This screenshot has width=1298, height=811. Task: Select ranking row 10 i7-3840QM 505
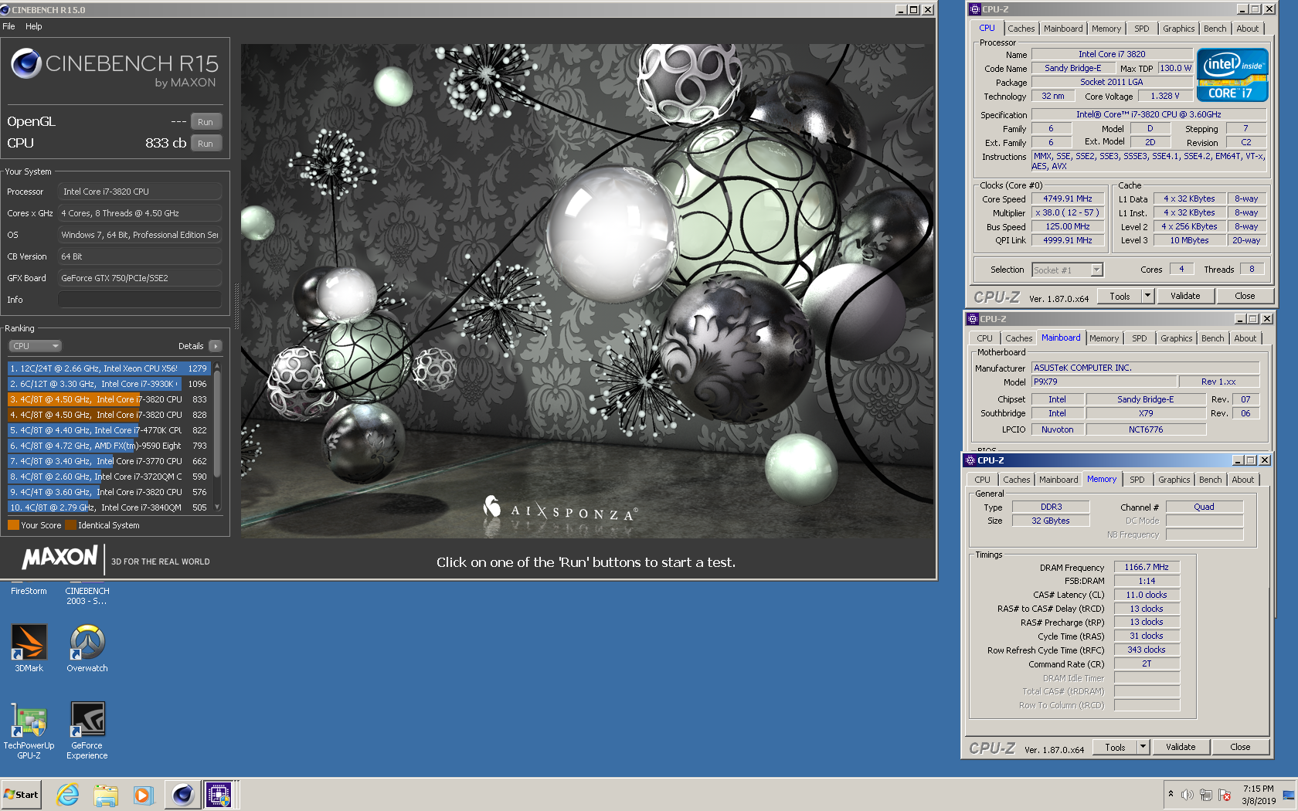[x=109, y=507]
